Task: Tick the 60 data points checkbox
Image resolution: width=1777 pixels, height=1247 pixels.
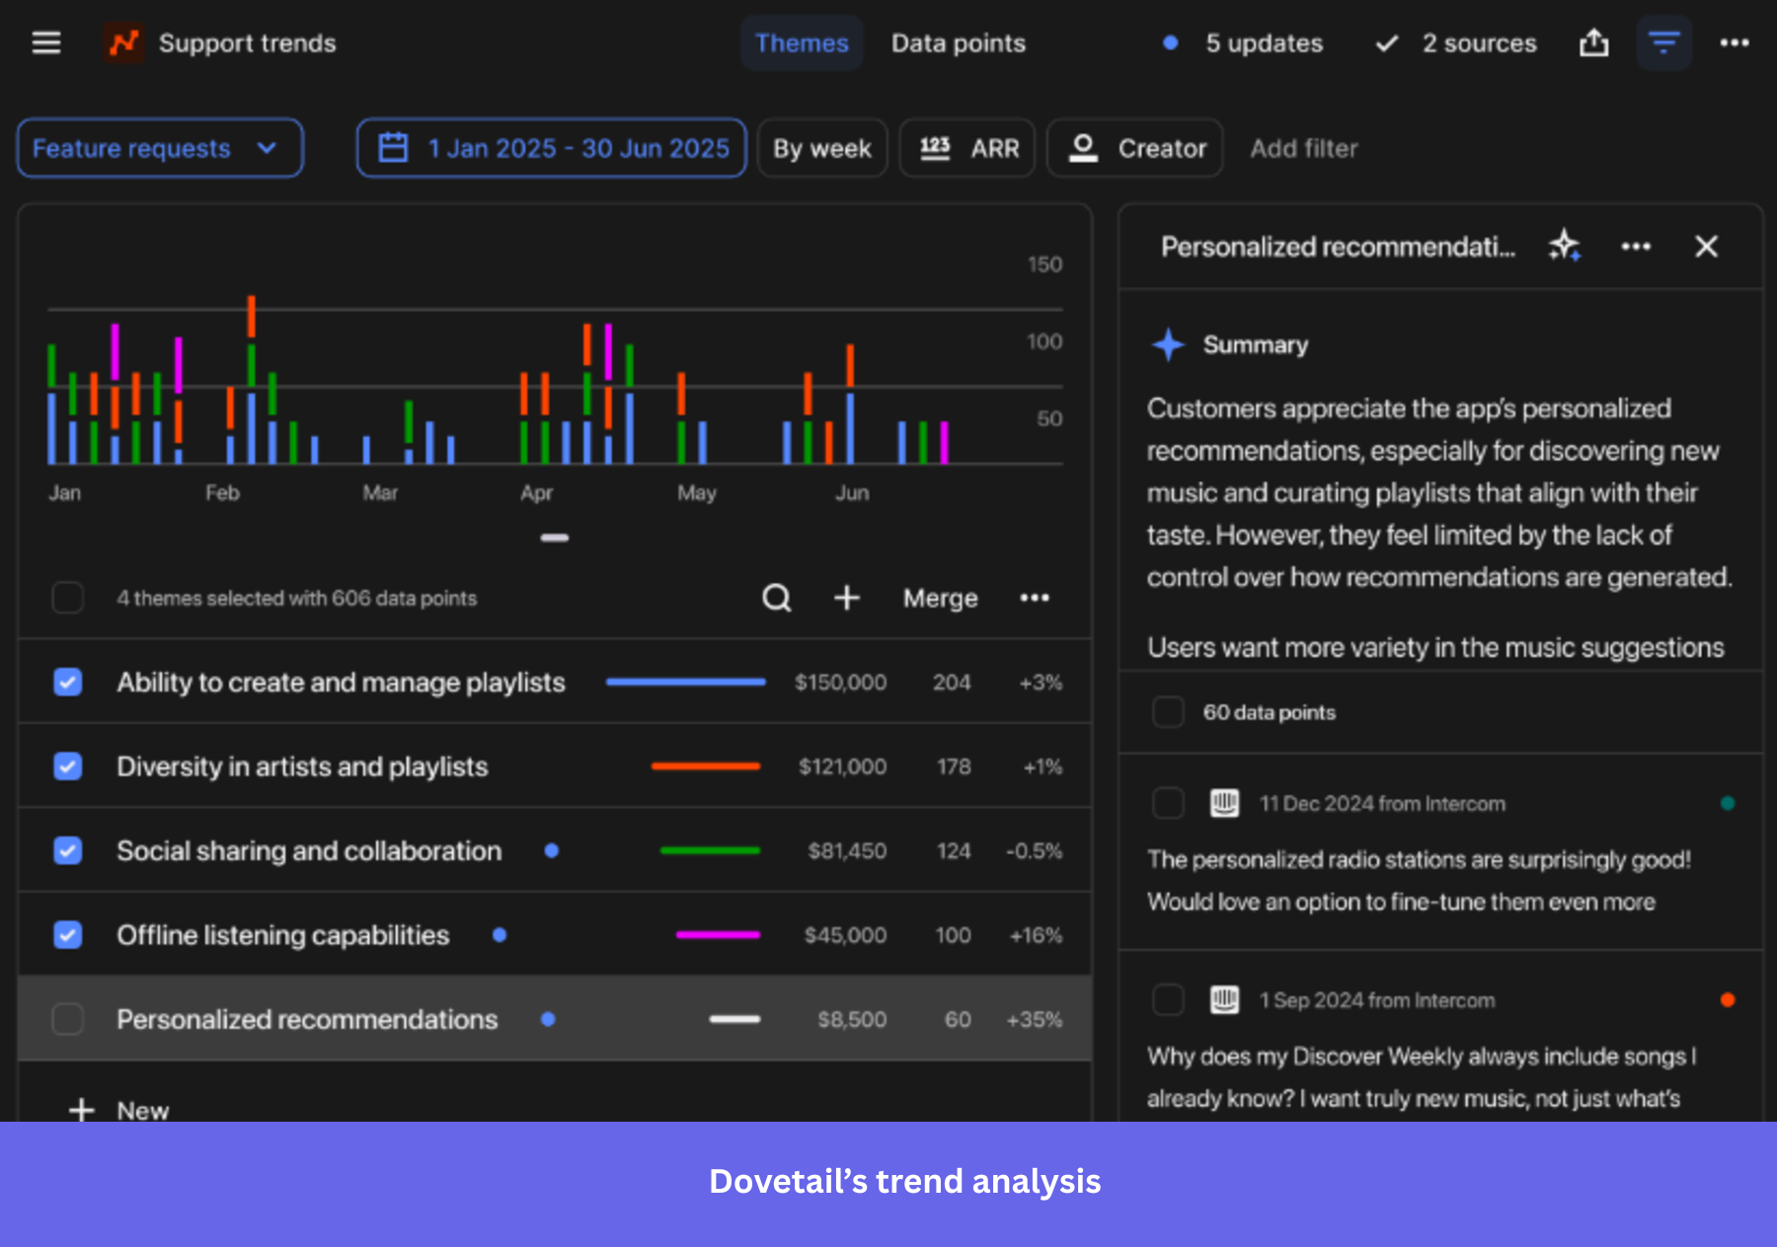Action: pos(1168,712)
